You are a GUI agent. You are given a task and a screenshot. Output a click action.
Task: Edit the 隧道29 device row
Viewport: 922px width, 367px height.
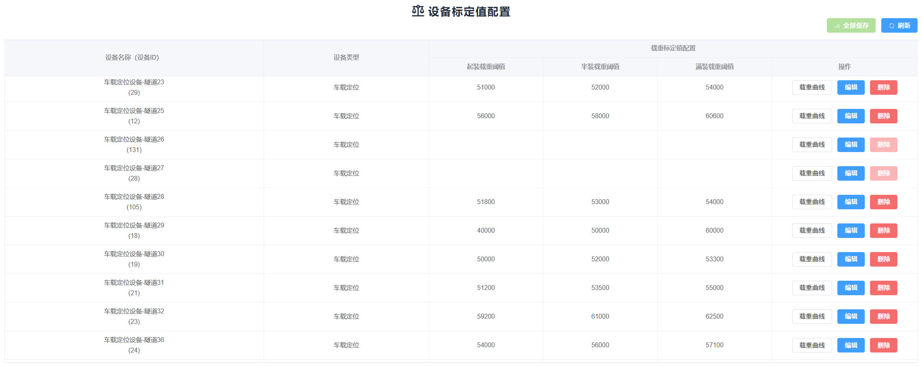tap(851, 231)
